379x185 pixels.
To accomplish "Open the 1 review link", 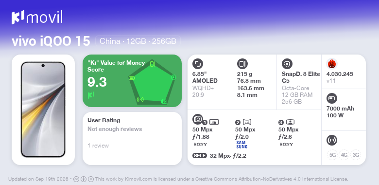I will 98,146.
